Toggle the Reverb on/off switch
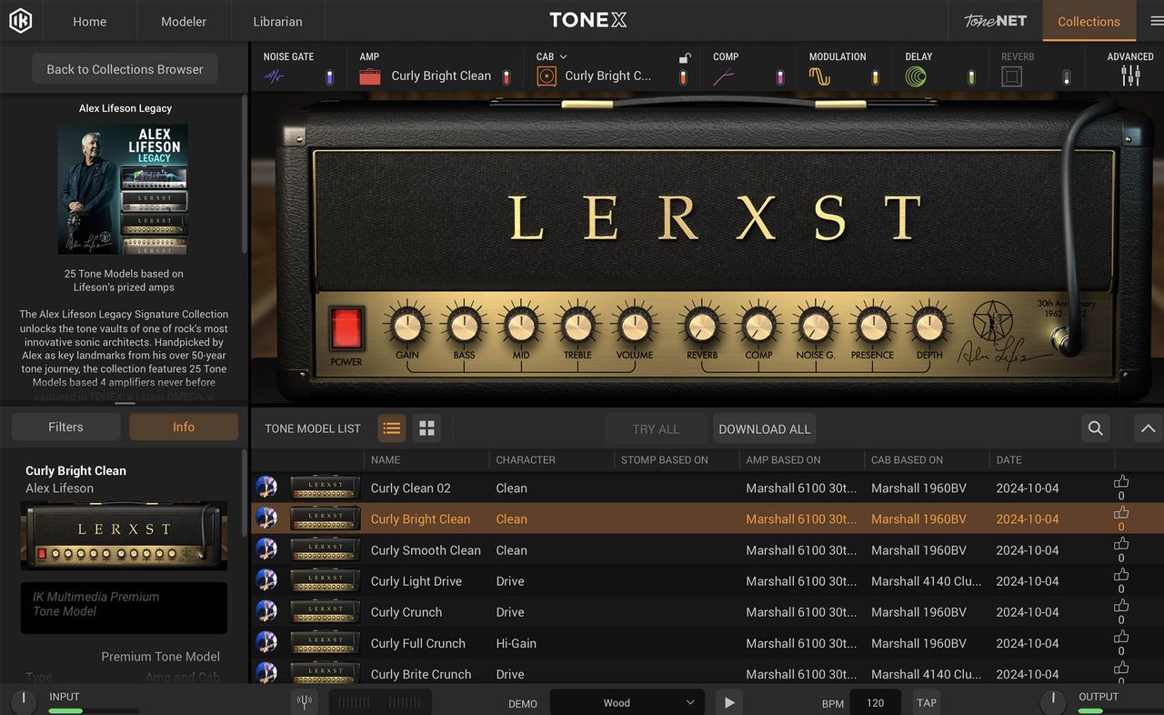 coord(1067,77)
